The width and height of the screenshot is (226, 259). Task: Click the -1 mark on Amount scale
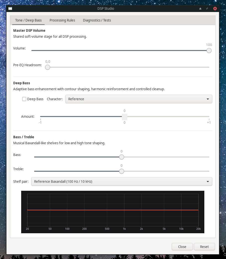click(40, 122)
